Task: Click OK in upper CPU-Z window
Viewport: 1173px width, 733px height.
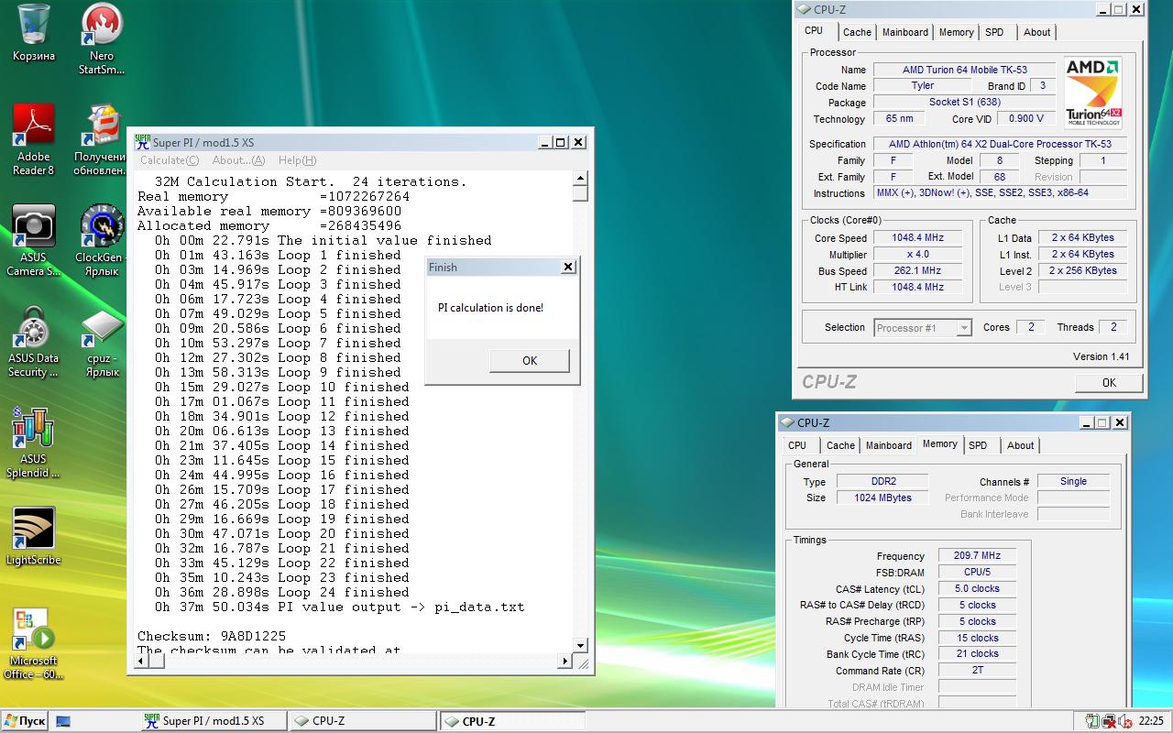Action: [1109, 382]
